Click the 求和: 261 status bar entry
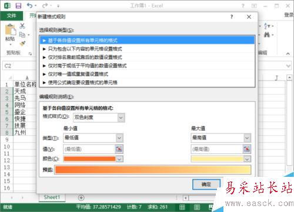Viewport: 294px width, 212px height. (x=158, y=207)
